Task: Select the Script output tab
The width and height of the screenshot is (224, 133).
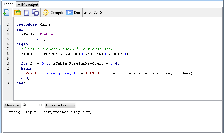Action: click(x=33, y=105)
